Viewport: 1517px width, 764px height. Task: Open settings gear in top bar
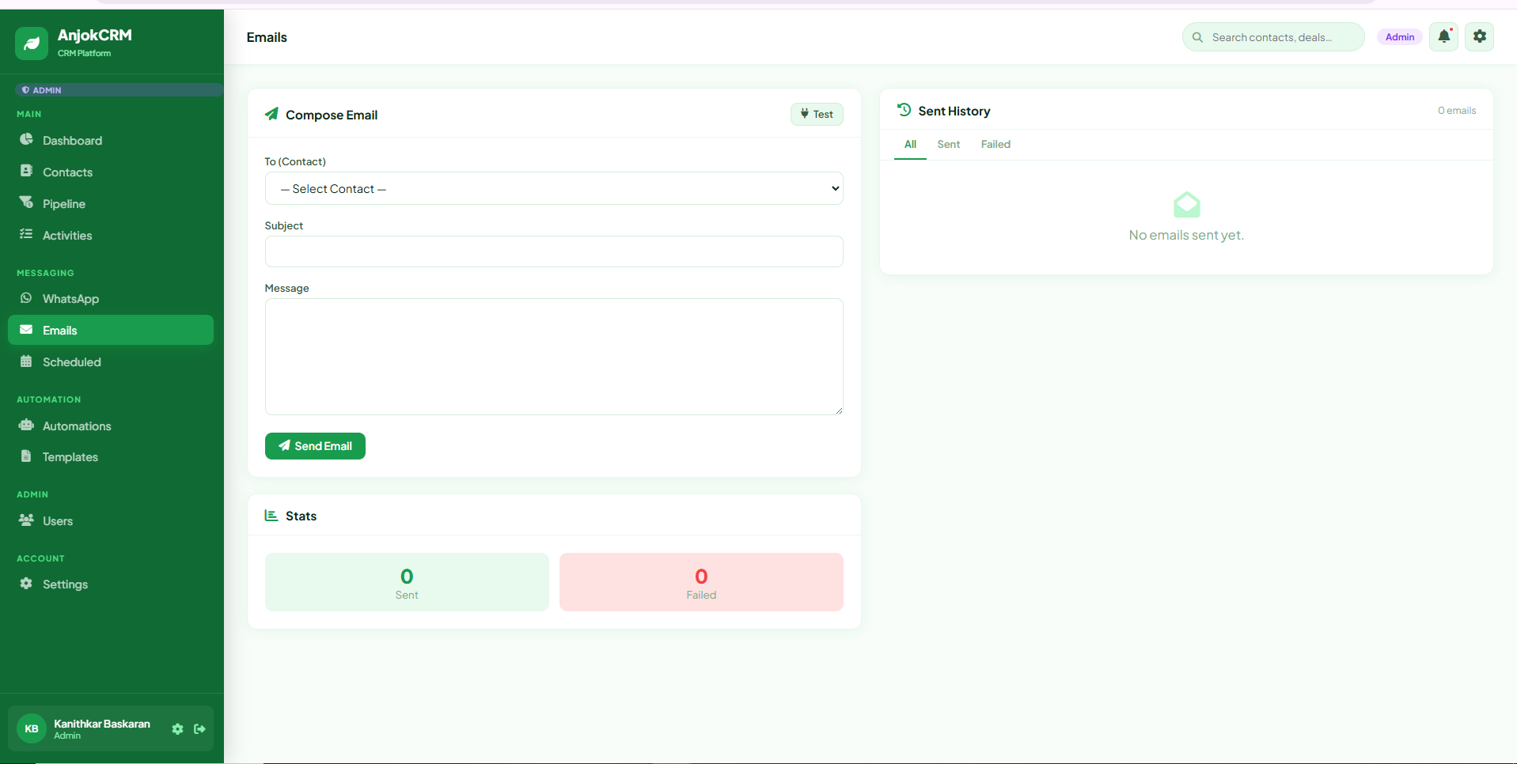(x=1479, y=36)
